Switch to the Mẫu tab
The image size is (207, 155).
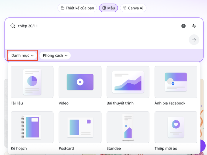pyautogui.click(x=109, y=8)
